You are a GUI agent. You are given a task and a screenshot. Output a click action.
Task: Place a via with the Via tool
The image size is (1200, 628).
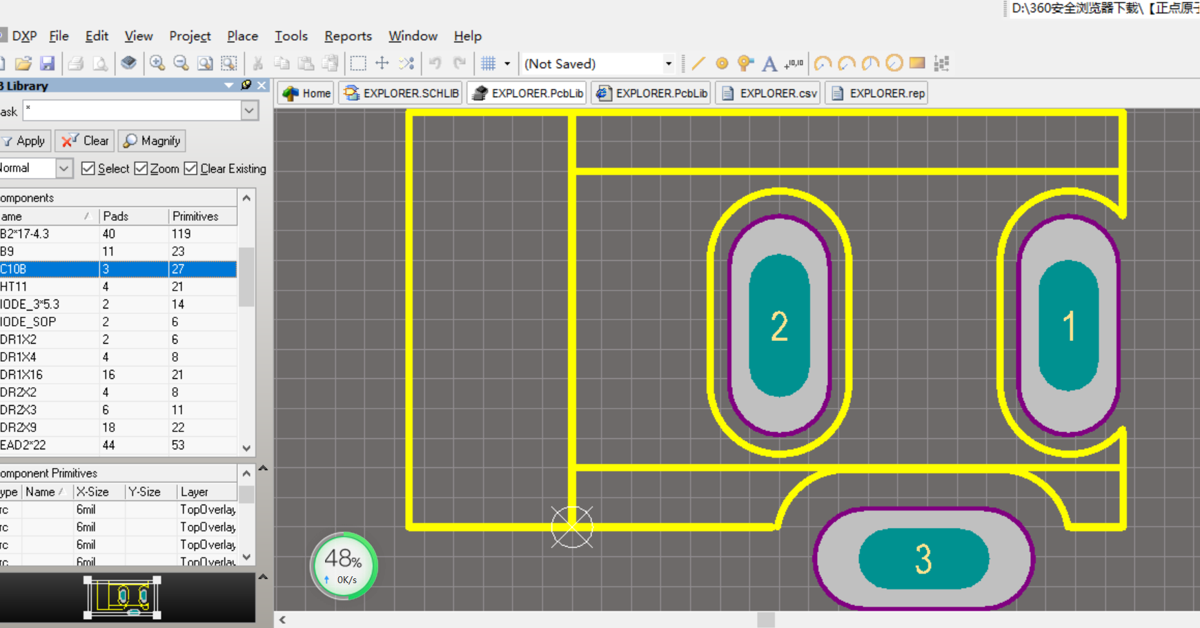(745, 63)
